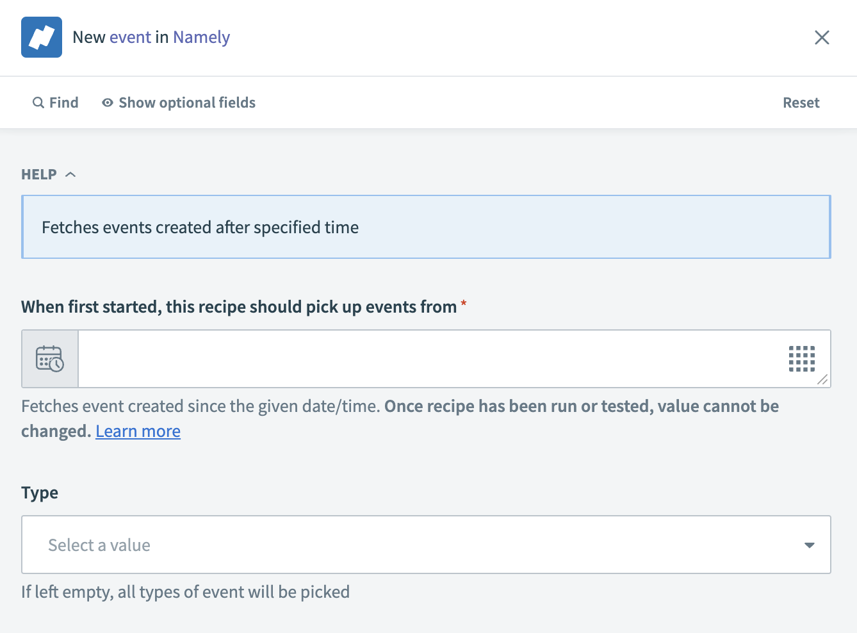Click the HELP section heading
857x633 pixels.
pos(39,174)
